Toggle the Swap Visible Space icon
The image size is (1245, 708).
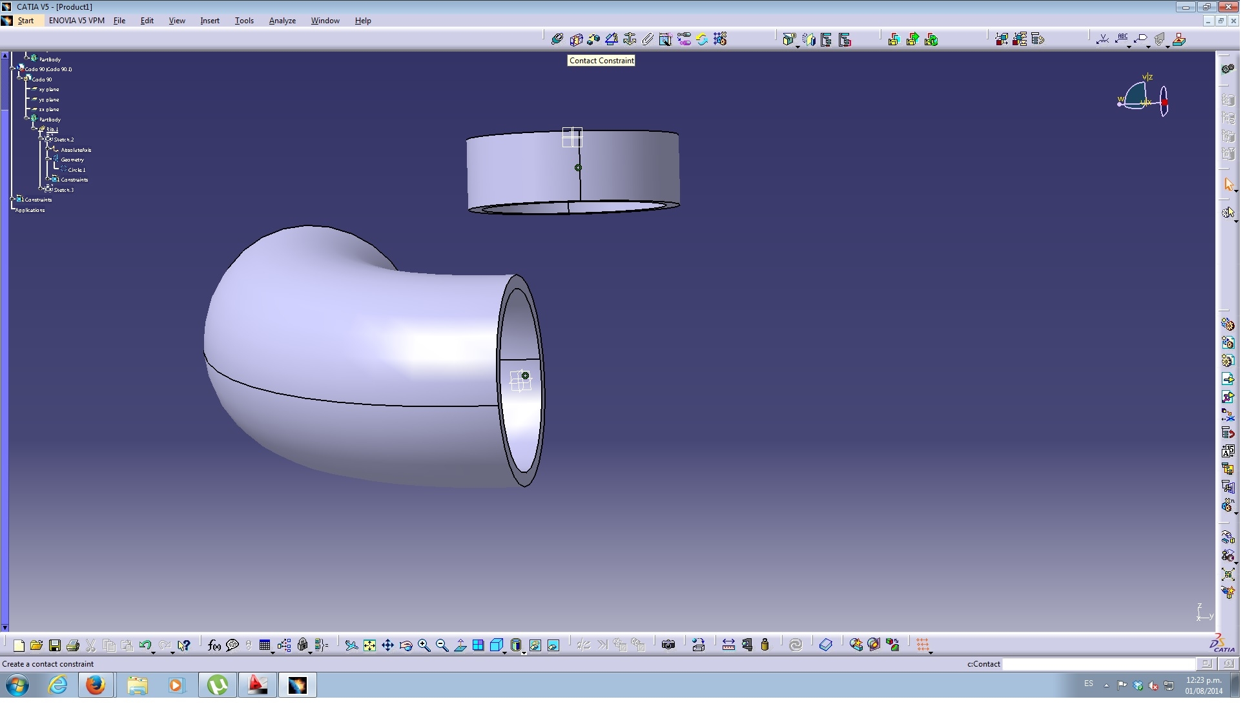[553, 645]
